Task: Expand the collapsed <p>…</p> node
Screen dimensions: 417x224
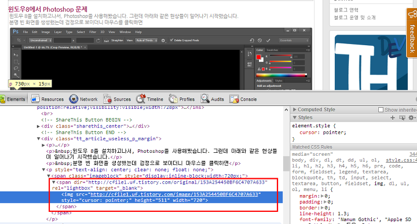Action: [x=43, y=145]
